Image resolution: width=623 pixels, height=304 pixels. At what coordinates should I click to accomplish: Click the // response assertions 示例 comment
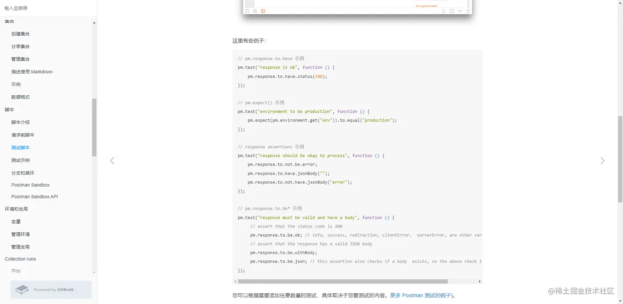(x=271, y=147)
